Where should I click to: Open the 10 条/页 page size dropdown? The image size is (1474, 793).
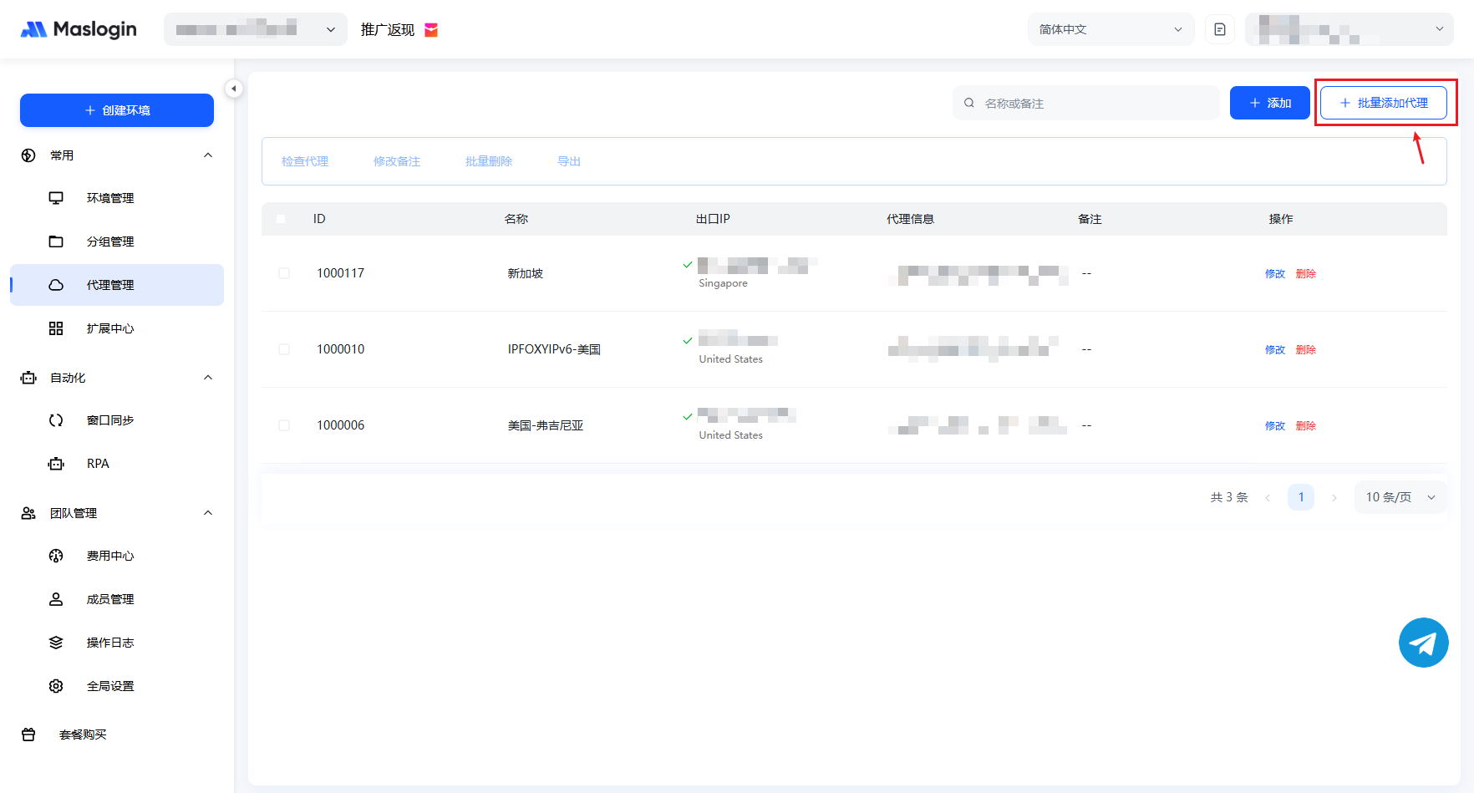1400,497
